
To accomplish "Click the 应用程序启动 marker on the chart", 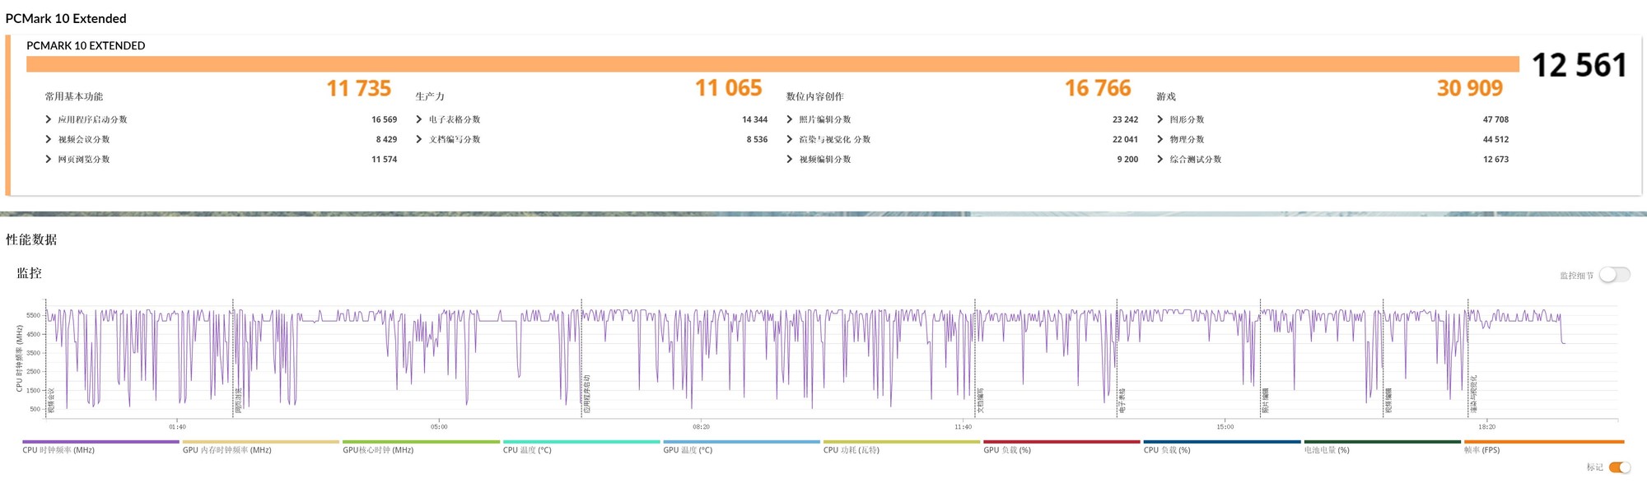I will (587, 394).
